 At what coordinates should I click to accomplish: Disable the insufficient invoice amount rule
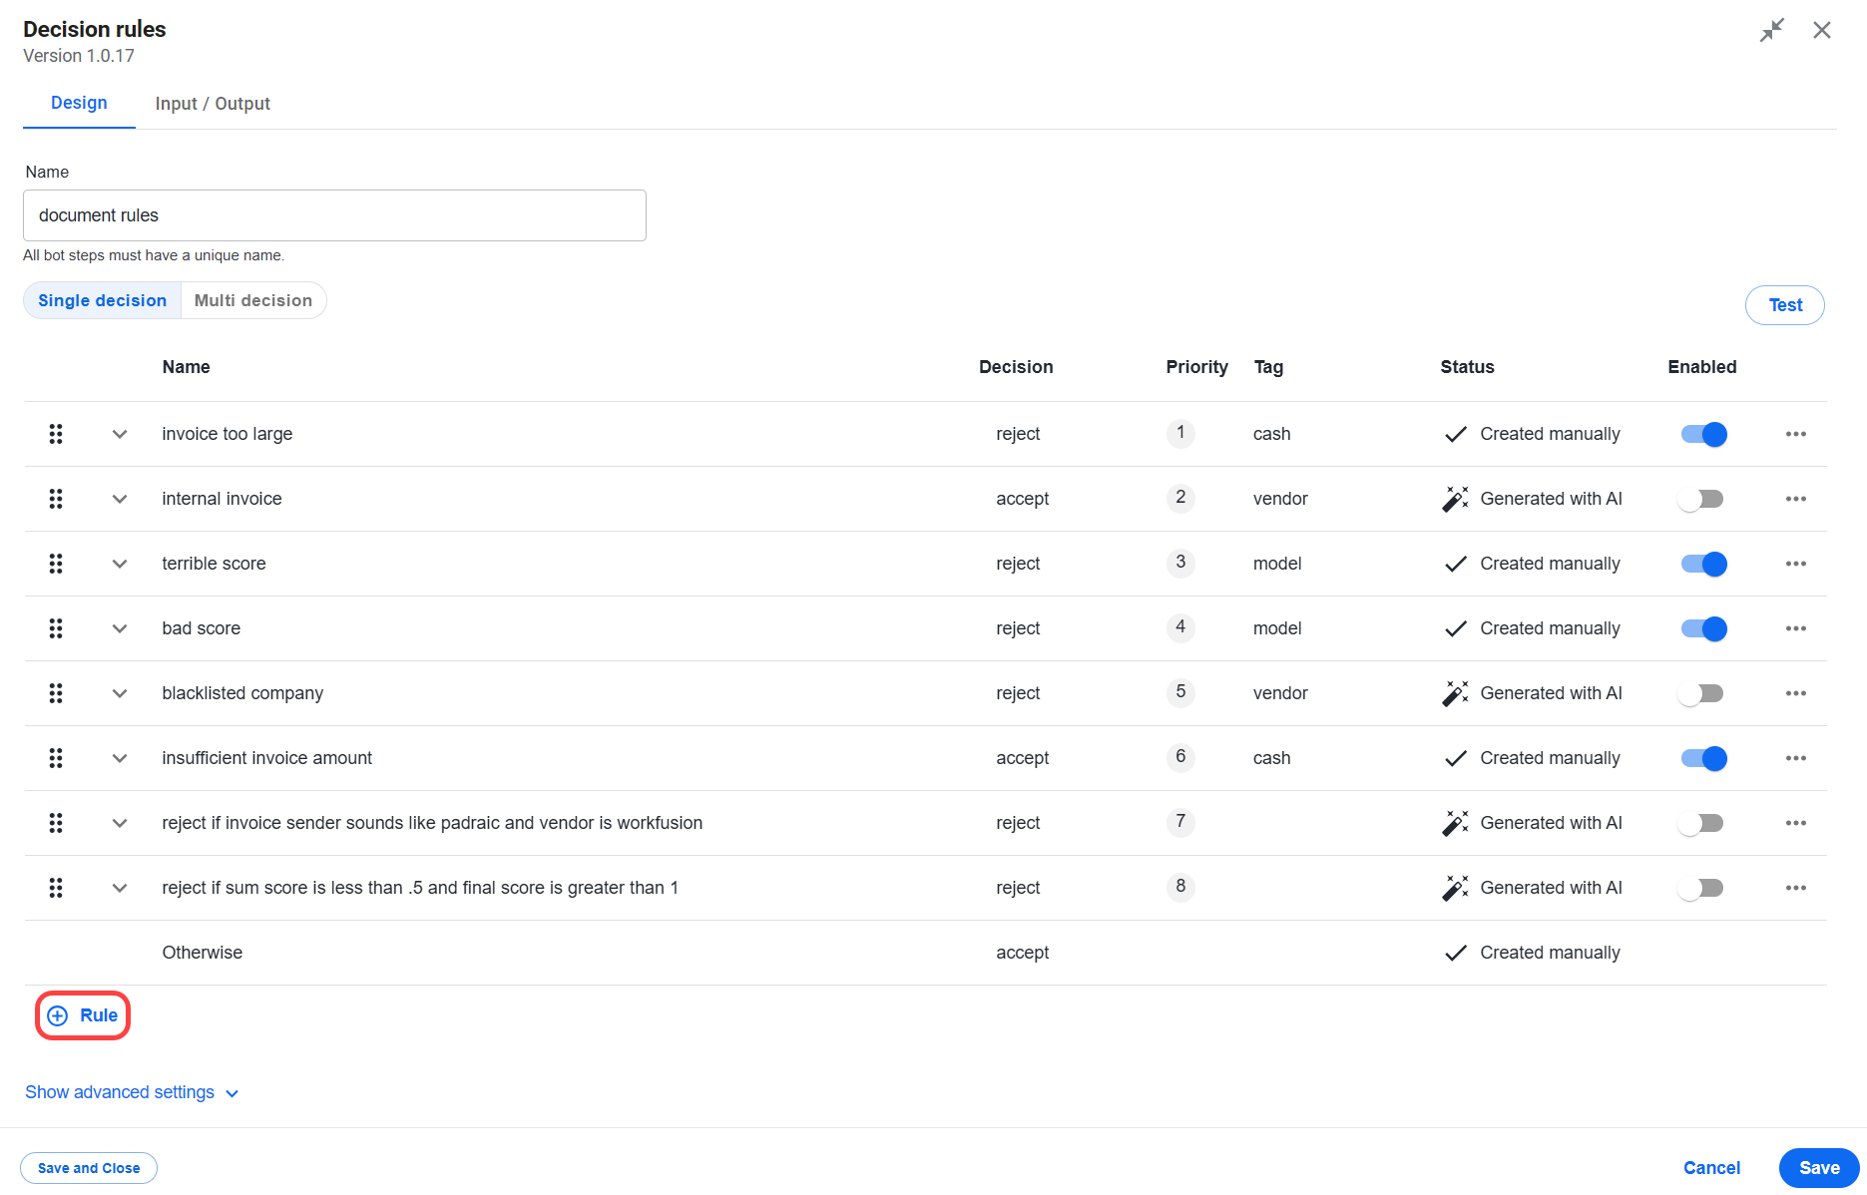click(1703, 758)
